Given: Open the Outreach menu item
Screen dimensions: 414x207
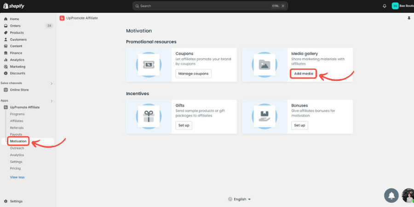Looking at the screenshot, I should (17, 148).
